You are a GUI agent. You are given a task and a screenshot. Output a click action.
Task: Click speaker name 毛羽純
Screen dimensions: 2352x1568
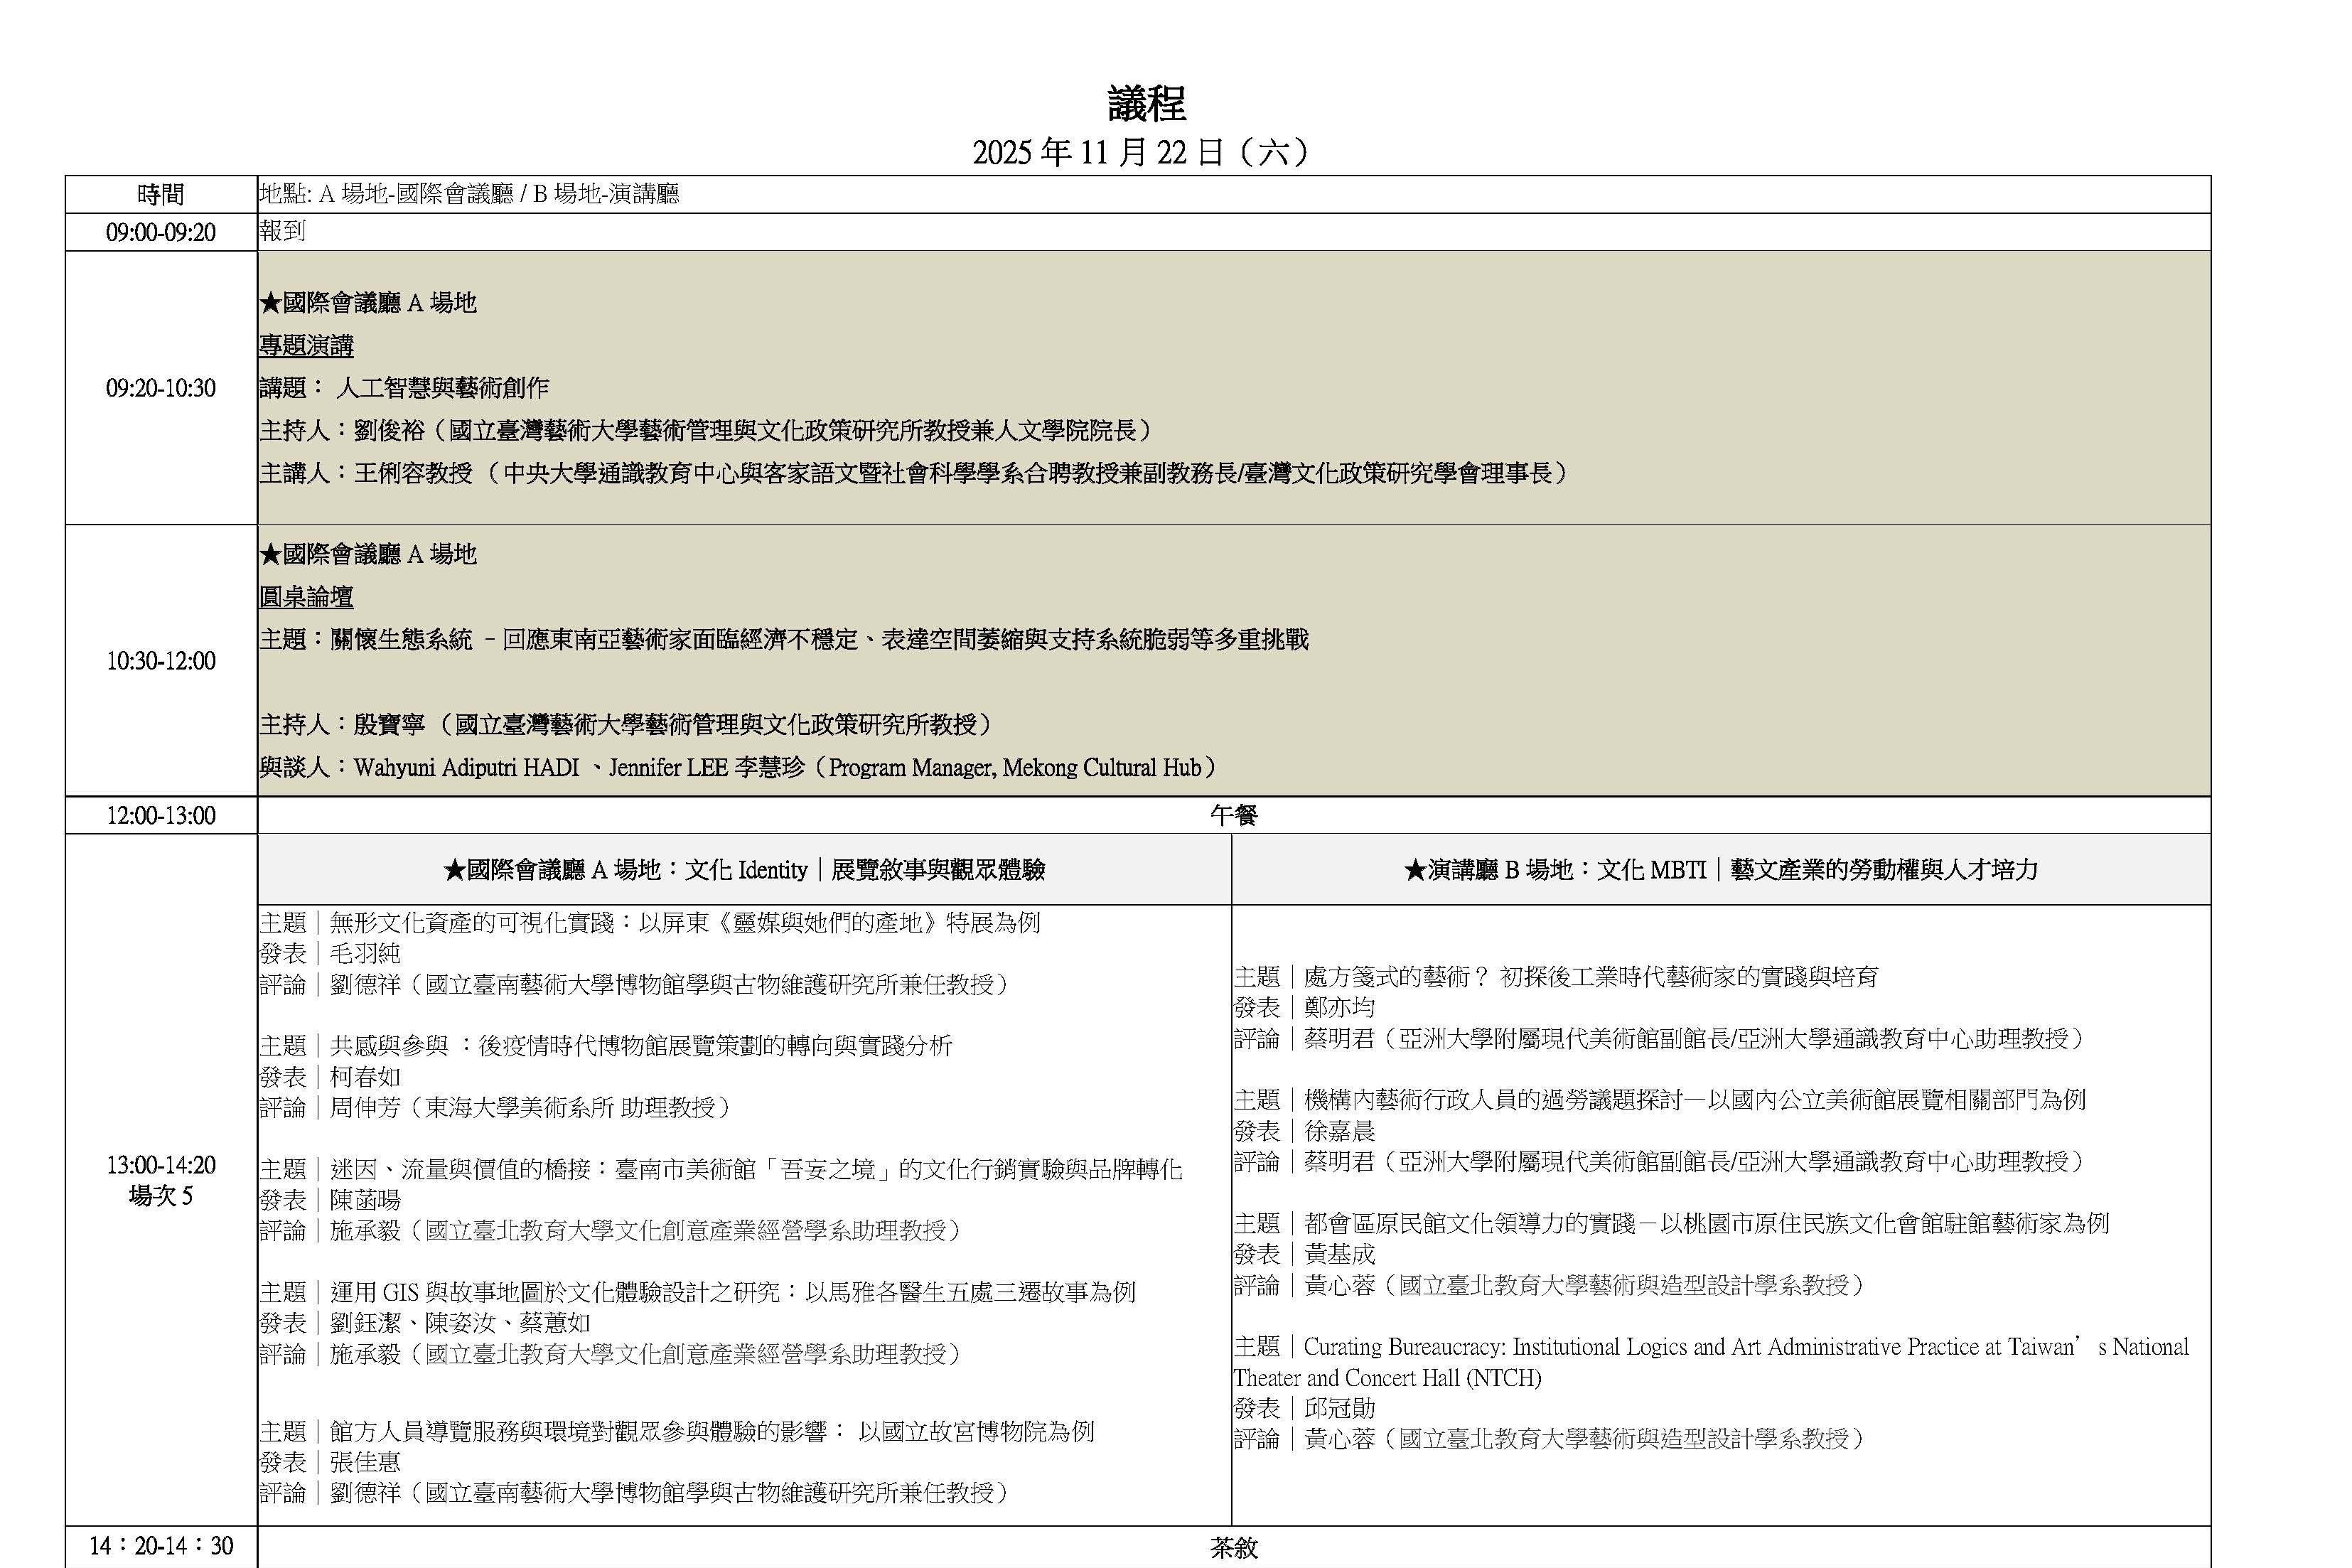[x=365, y=953]
